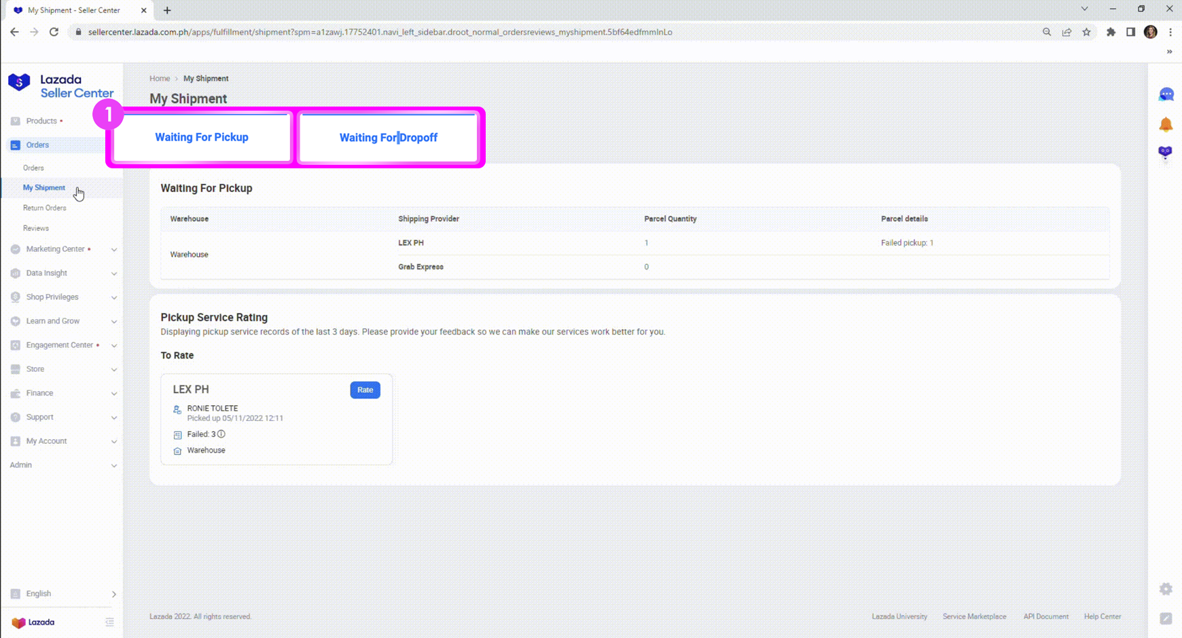Select My Shipment in the sidebar
This screenshot has width=1182, height=638.
pyautogui.click(x=44, y=187)
